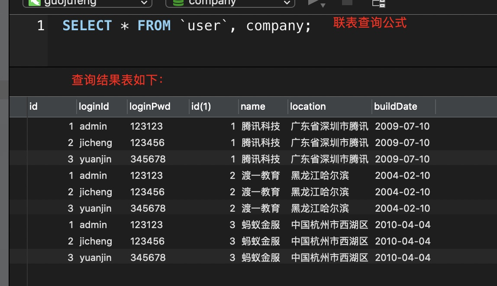Screen dimensions: 497x286
Task: Click 2004-02-10 date in the admin row
Action: coord(403,175)
